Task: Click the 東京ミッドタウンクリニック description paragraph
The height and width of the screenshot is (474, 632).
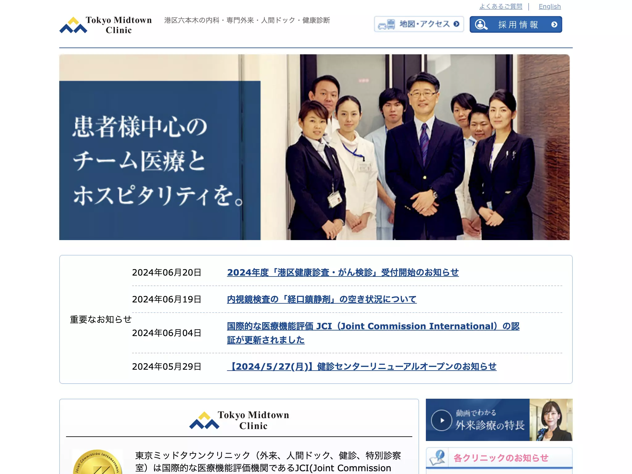Action: click(x=268, y=462)
